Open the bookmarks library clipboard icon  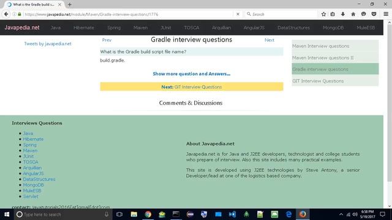[x=333, y=14]
